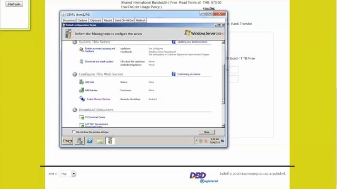Click Disconnect in the QEMU toolbar
The image size is (337, 189).
tap(69, 20)
